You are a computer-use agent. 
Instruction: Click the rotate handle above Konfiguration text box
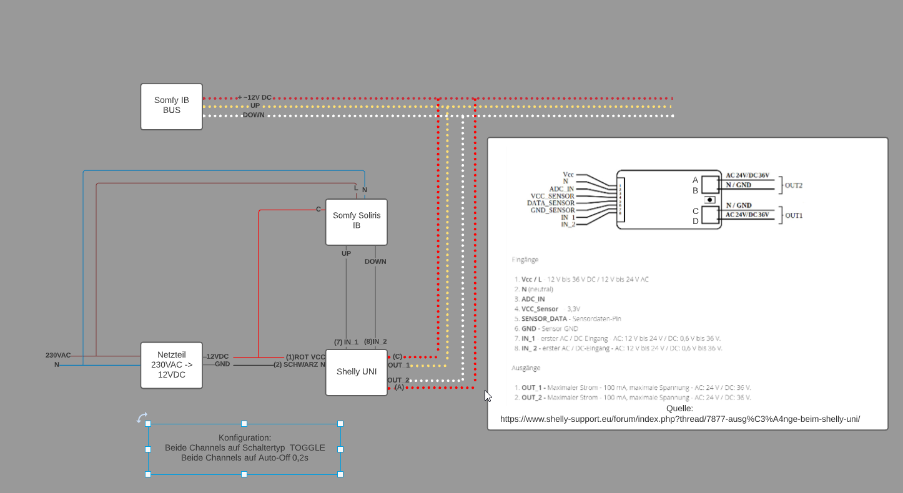pyautogui.click(x=142, y=417)
